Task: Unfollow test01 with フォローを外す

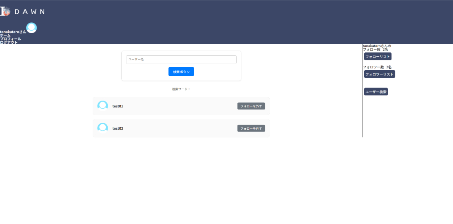Action: coord(251,106)
